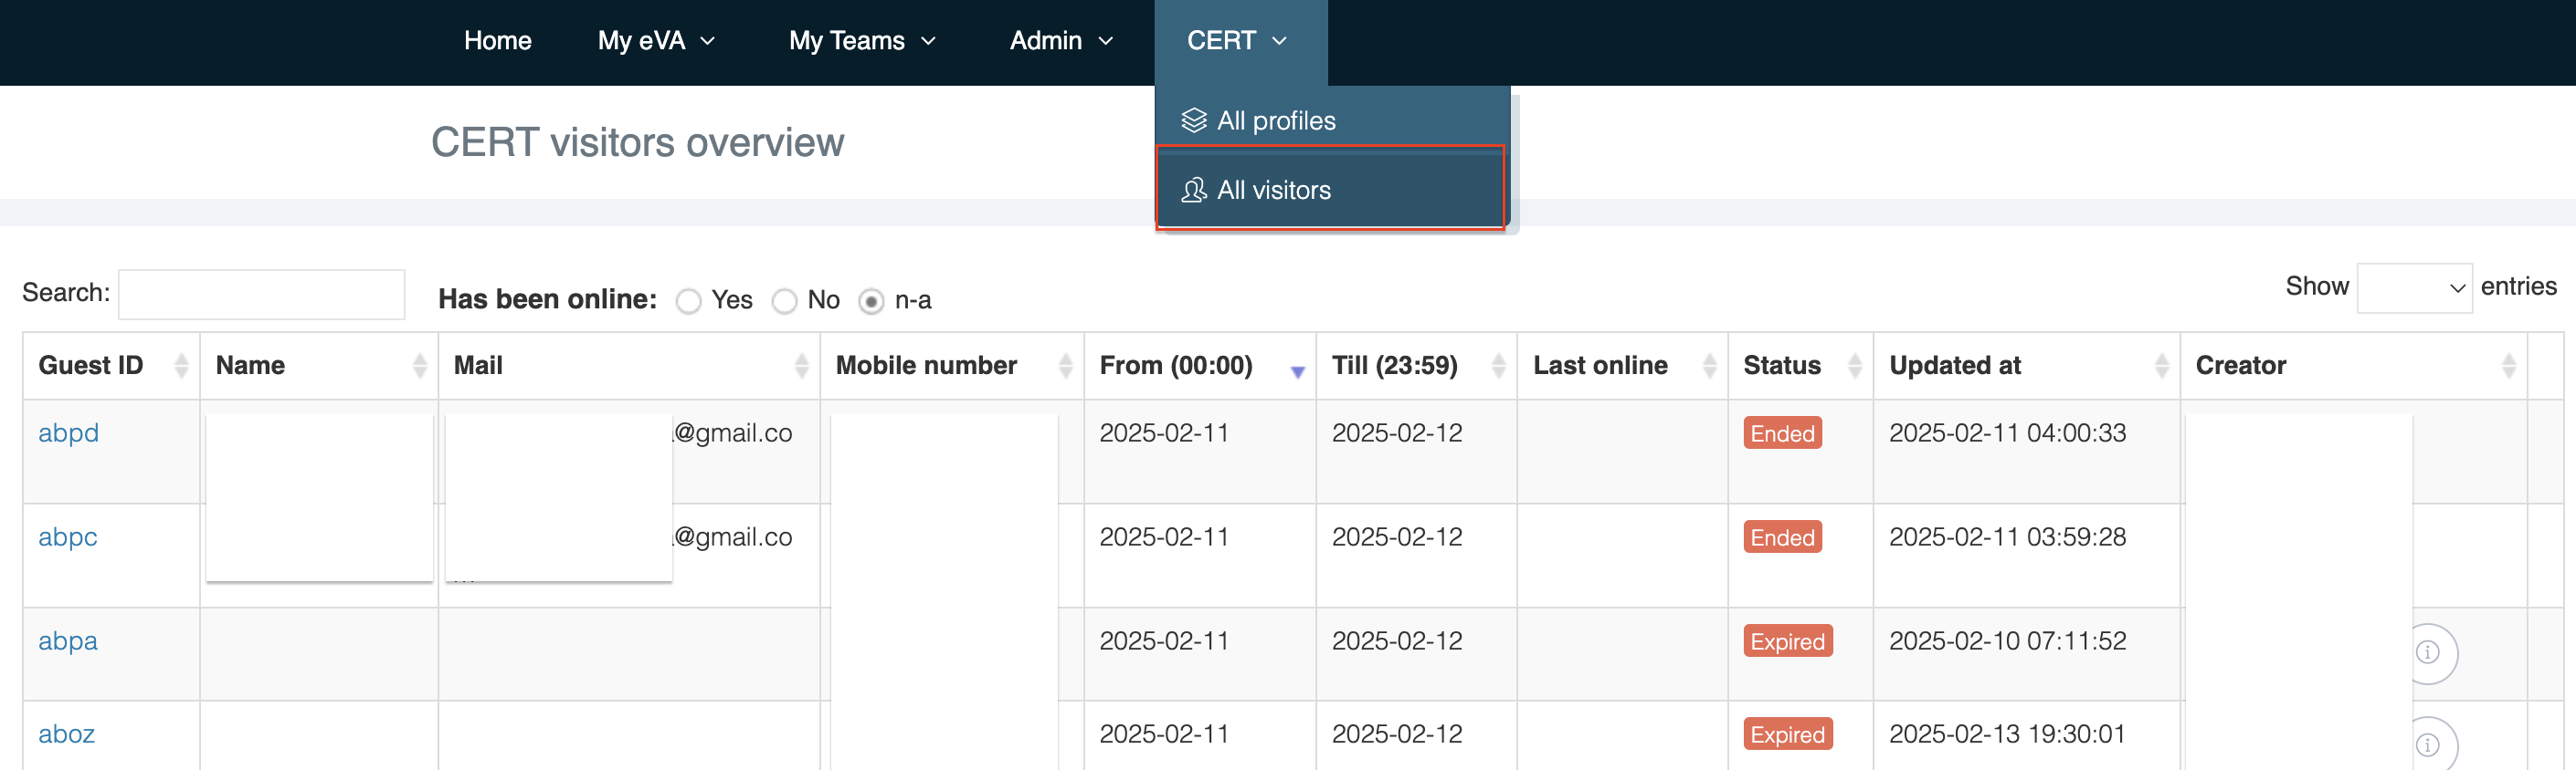The image size is (2576, 770).
Task: Open guest ID aboz link
Action: [66, 733]
